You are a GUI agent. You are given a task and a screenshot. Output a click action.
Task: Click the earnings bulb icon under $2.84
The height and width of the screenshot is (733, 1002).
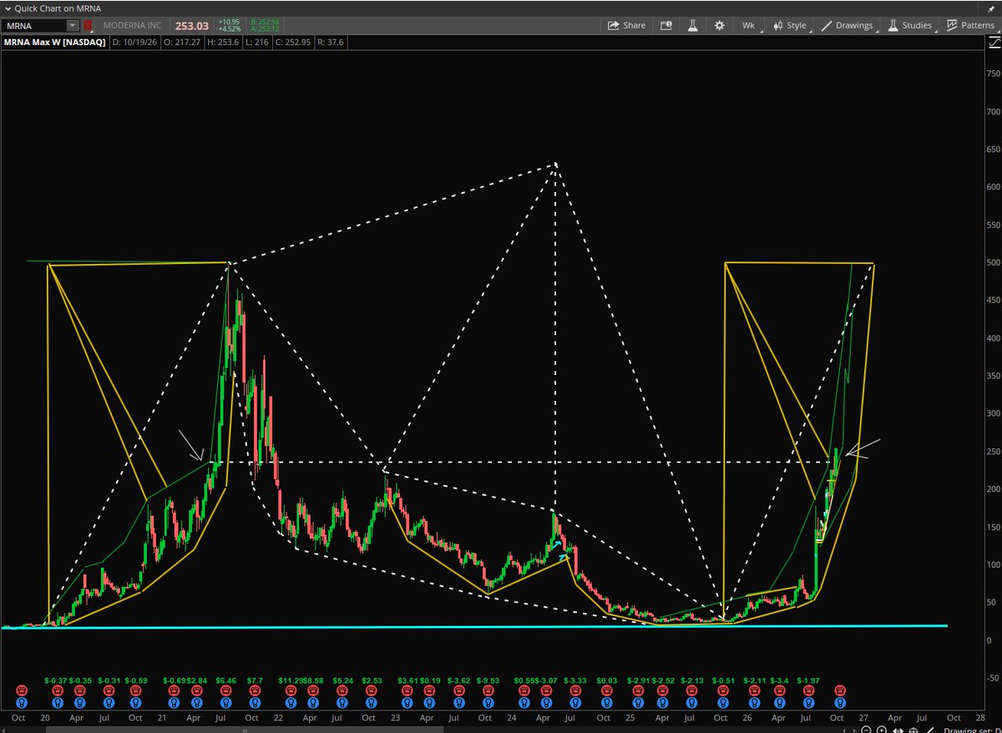pyautogui.click(x=197, y=703)
